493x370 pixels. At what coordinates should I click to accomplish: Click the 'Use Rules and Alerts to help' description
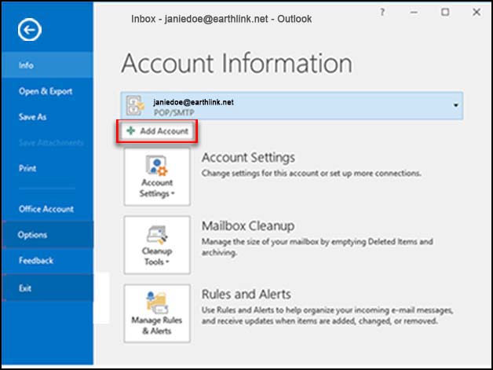click(x=327, y=316)
